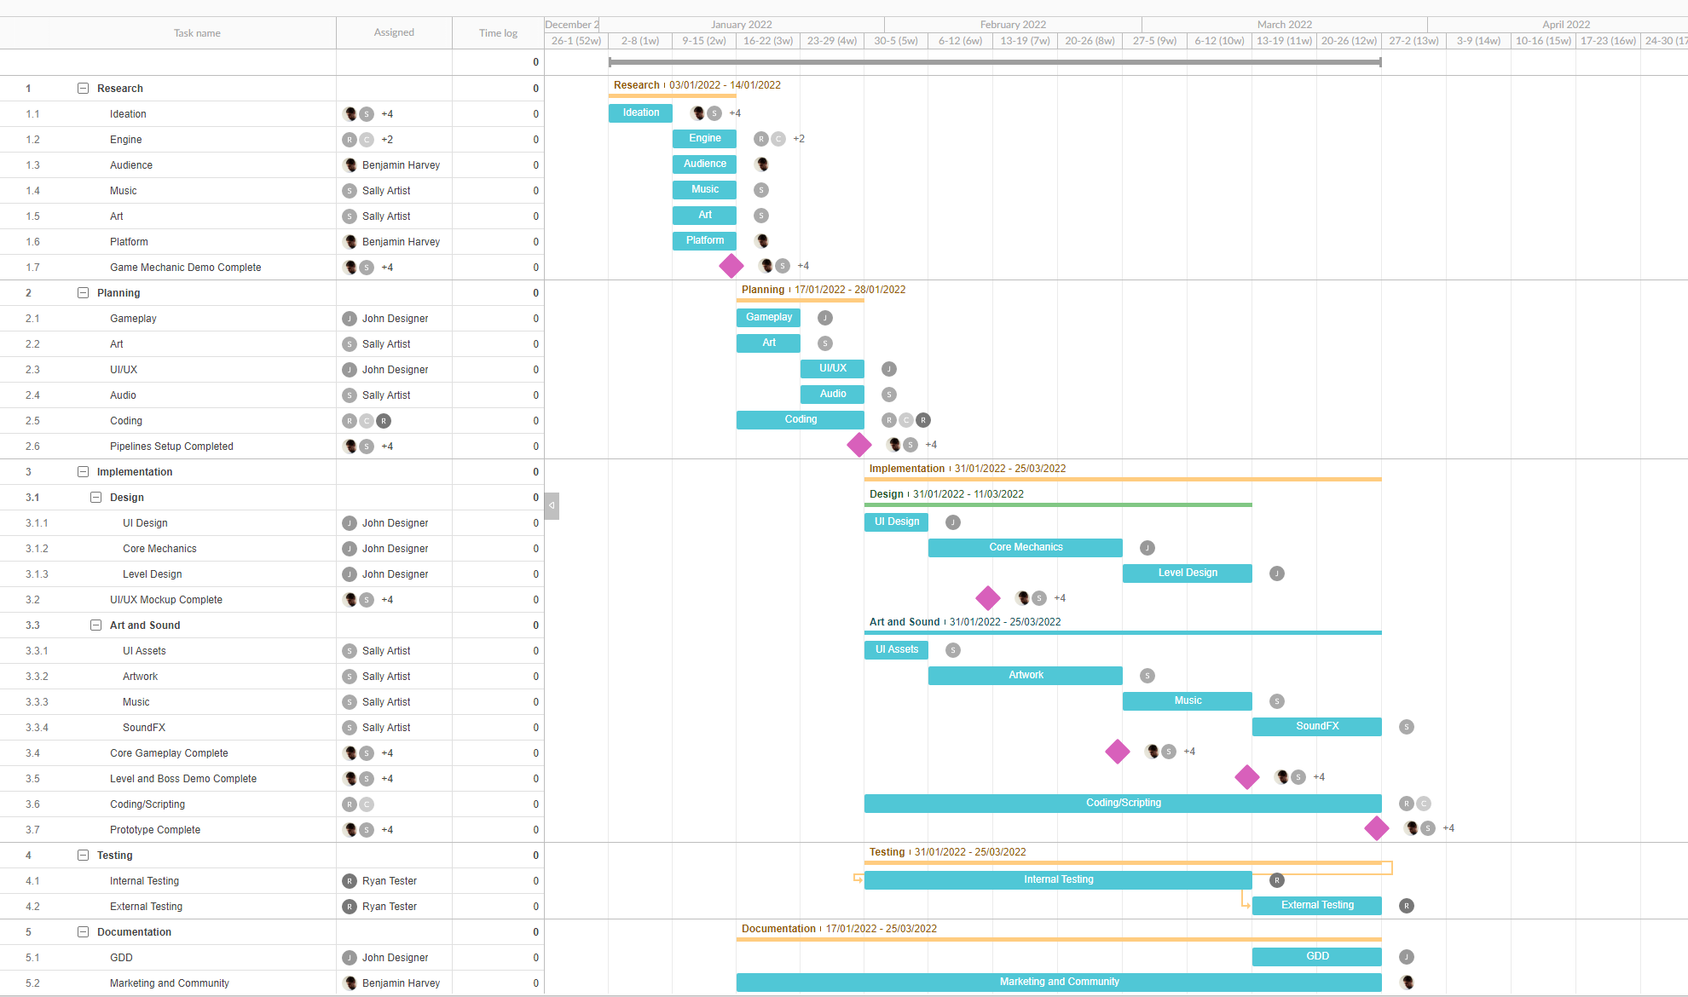Collapse the Research phase group
1688x997 pixels.
coord(83,88)
